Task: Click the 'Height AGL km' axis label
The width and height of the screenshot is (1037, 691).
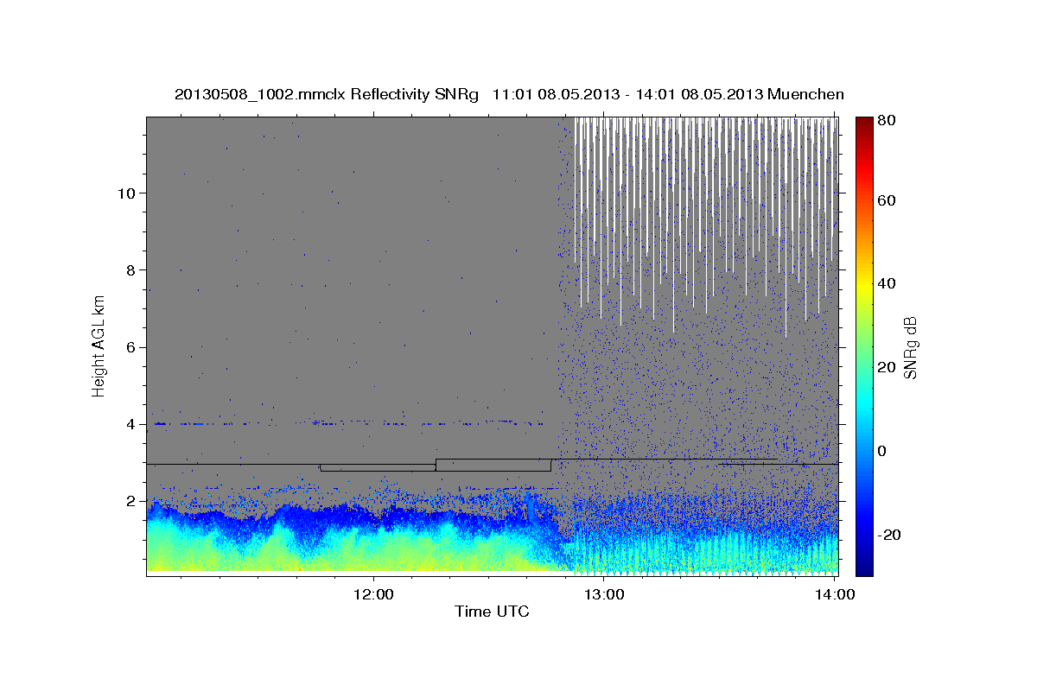Action: [x=99, y=345]
